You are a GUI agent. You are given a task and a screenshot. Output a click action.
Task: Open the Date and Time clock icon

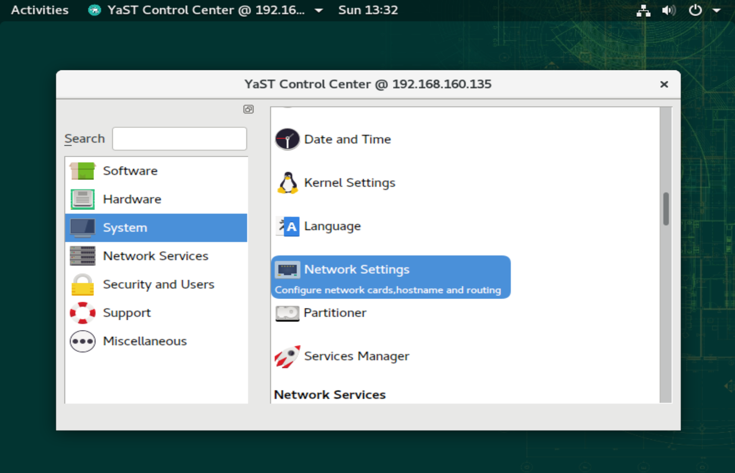pos(287,139)
